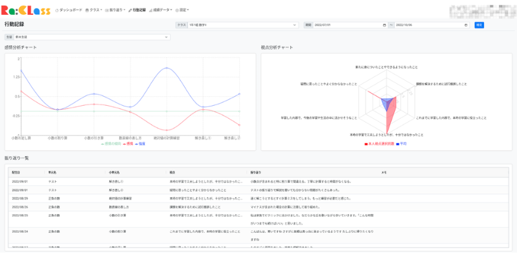Toggle the 感情の傾向 legend series

(111, 144)
